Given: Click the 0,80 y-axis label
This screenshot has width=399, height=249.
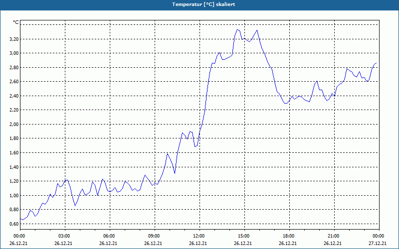Looking at the screenshot, I should [14, 210].
